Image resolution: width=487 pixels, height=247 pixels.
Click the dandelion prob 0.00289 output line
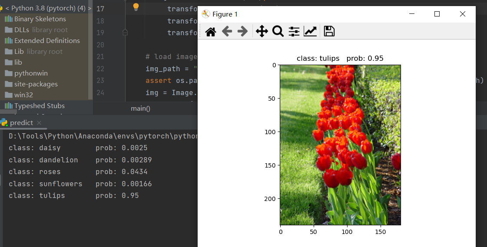[80, 160]
